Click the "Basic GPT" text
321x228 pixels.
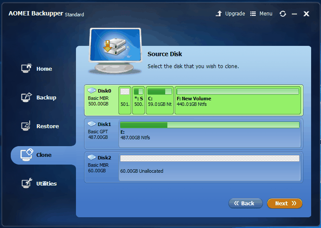click(x=98, y=132)
